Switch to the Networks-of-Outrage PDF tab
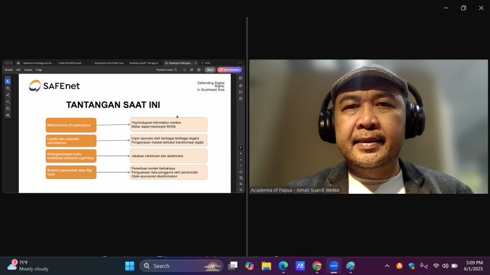The width and height of the screenshot is (490, 275). click(x=38, y=63)
